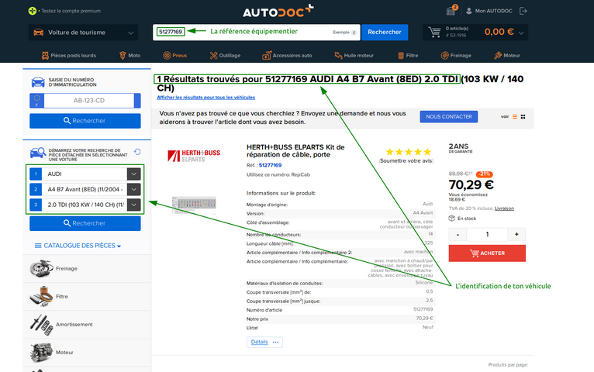The image size is (594, 372).
Task: Click the green premium plus icon
Action: pos(33,11)
